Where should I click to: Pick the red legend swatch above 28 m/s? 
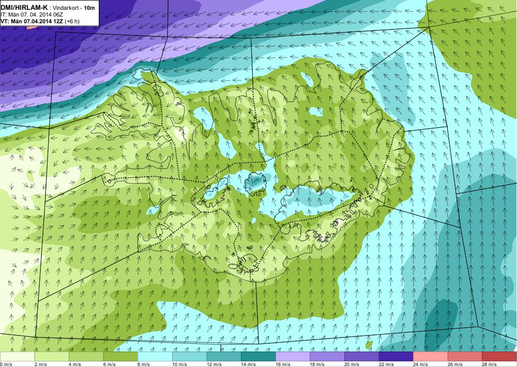[499, 357]
